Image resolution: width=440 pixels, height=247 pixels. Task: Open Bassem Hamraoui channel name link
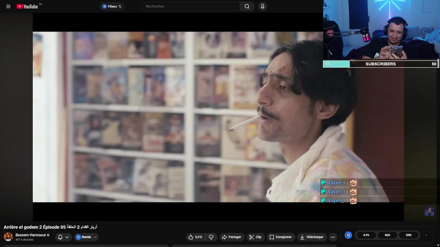coord(31,235)
